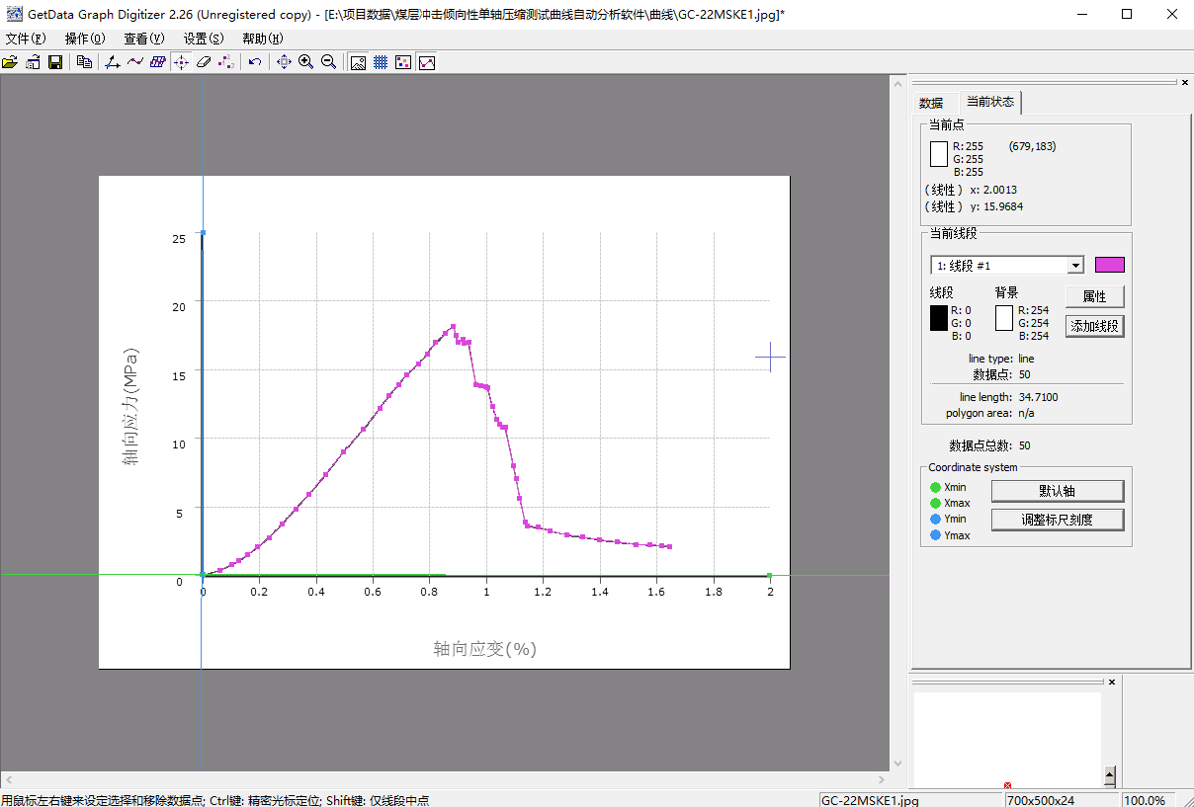Click the undo arrow icon

click(x=255, y=62)
